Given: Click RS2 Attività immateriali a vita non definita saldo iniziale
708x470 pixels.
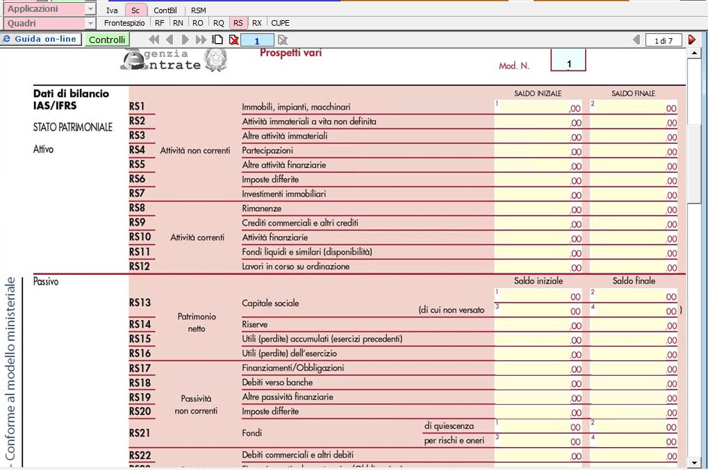Looking at the screenshot, I should pos(538,121).
